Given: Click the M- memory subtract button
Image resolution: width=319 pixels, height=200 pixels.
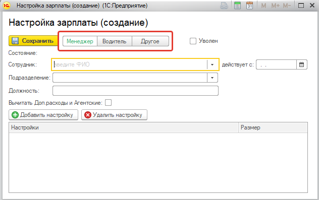Looking at the screenshot, I should pyautogui.click(x=287, y=6).
